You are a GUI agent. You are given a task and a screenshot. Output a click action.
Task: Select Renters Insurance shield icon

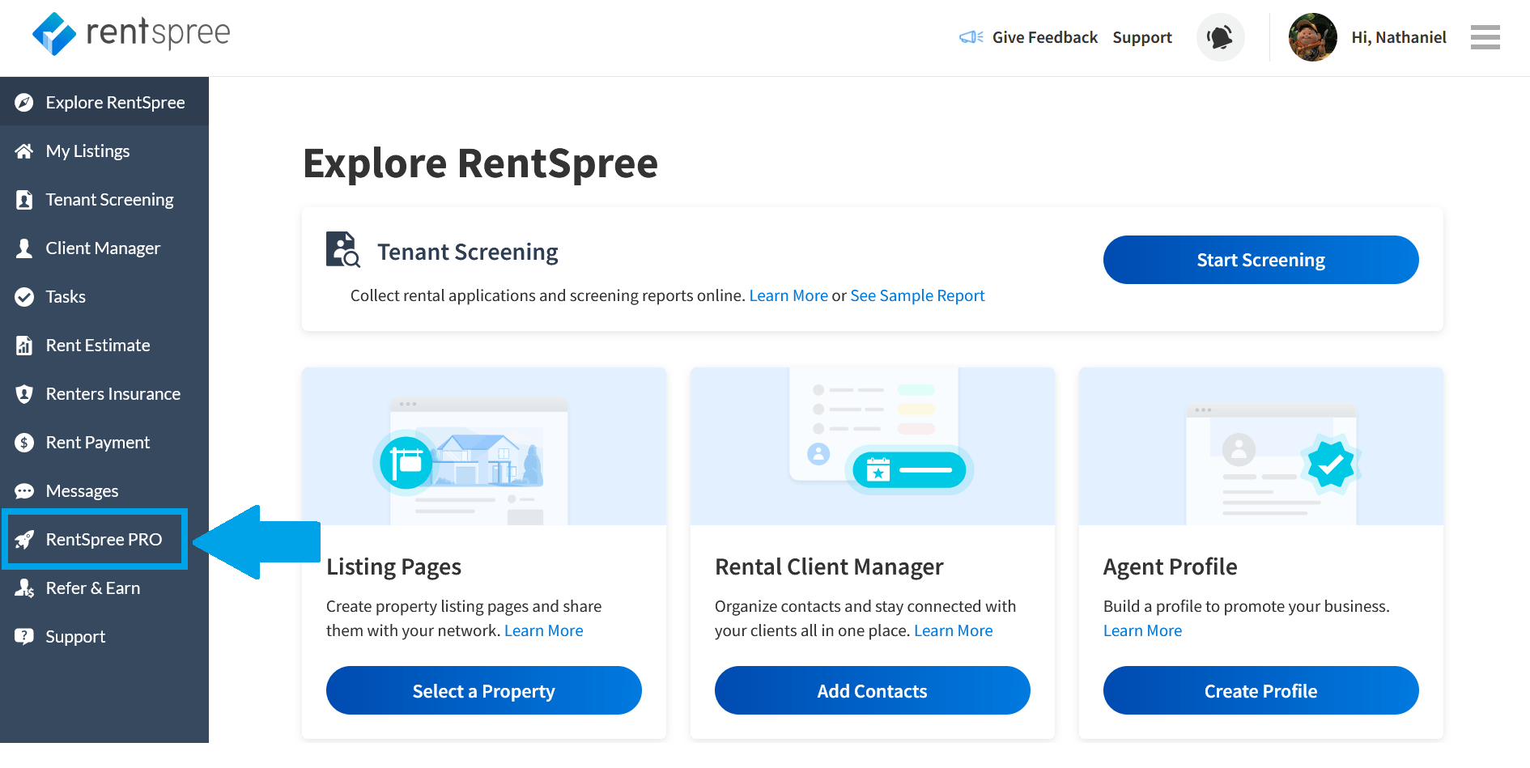[25, 393]
